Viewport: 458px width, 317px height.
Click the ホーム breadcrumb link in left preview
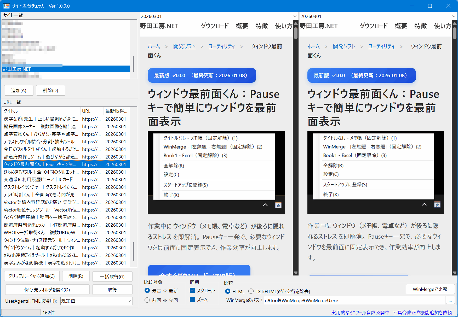154,46
